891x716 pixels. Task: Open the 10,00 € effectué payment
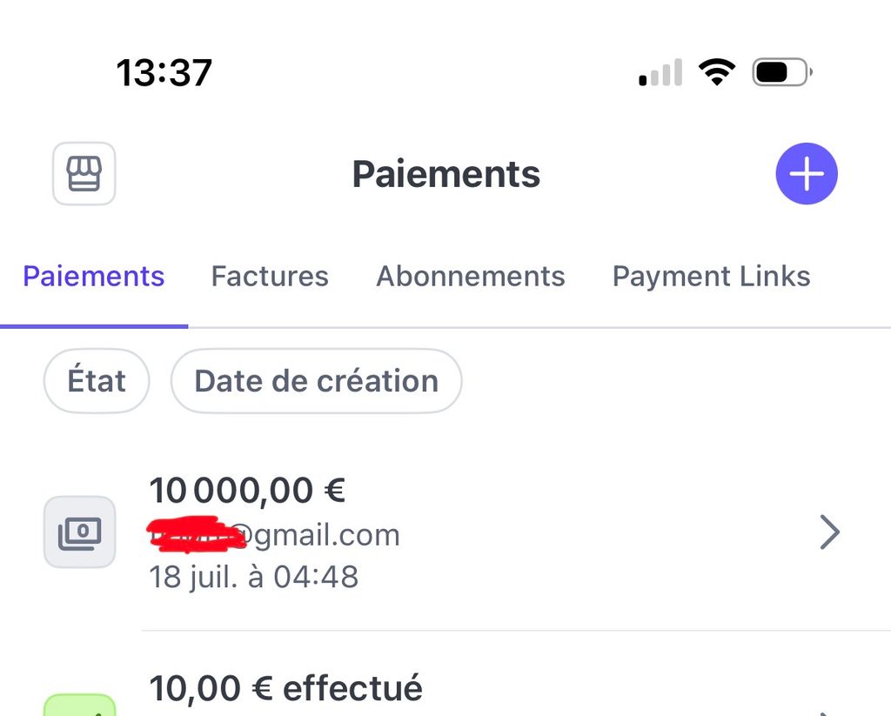(x=285, y=689)
